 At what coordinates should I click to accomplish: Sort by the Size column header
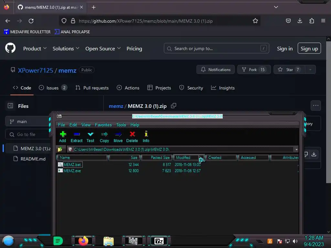[124, 158]
